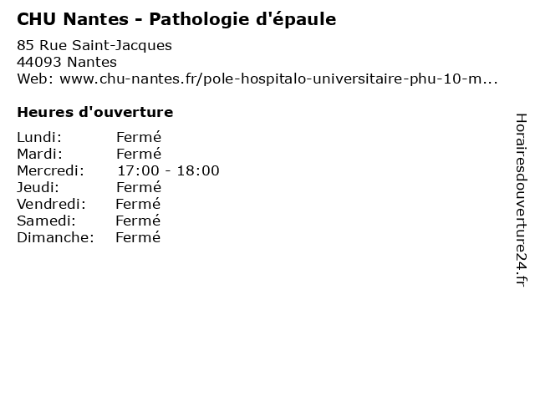Image resolution: width=535 pixels, height=401 pixels.
Task: Click Fermé status next to Samedi
Action: [x=138, y=221]
